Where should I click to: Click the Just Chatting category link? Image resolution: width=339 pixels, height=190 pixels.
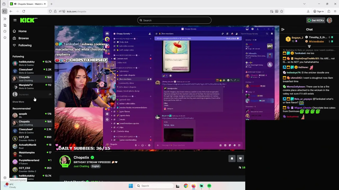81,166
